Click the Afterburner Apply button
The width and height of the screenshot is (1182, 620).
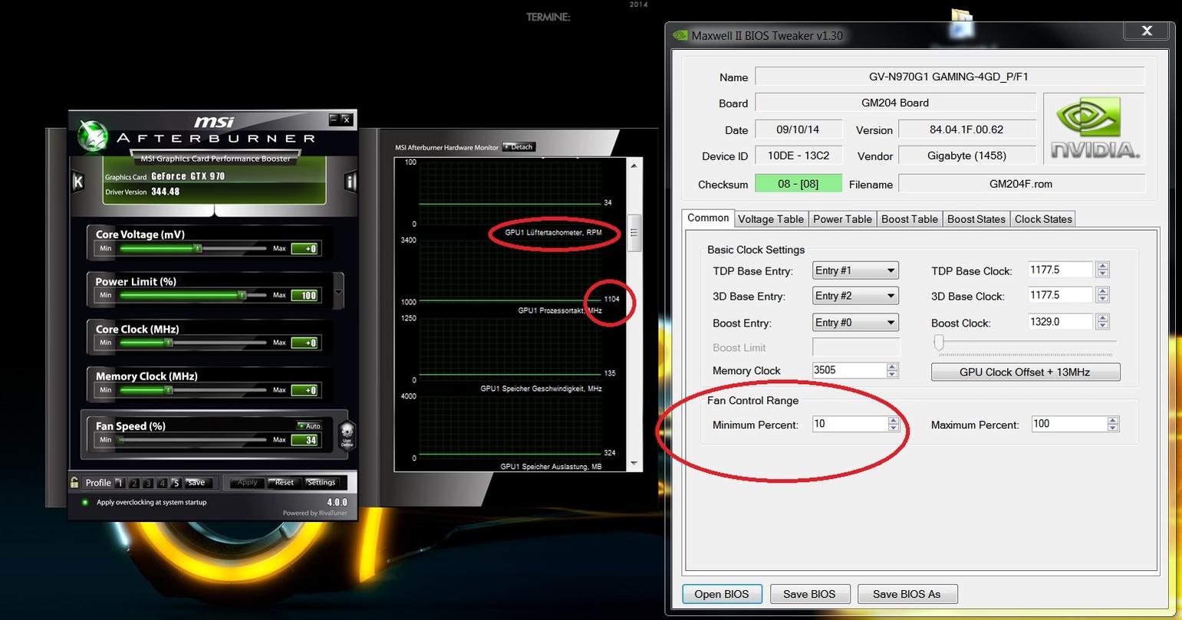[247, 483]
